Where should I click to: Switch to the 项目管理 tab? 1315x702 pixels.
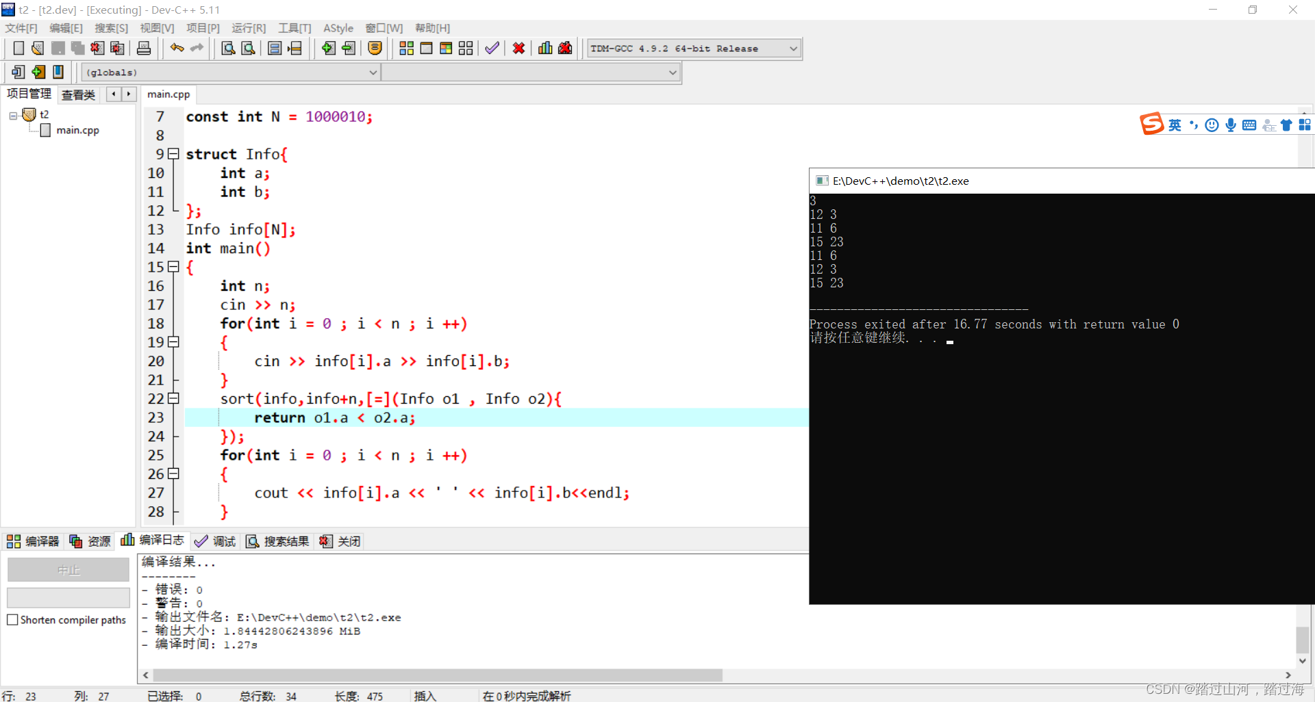pos(29,94)
